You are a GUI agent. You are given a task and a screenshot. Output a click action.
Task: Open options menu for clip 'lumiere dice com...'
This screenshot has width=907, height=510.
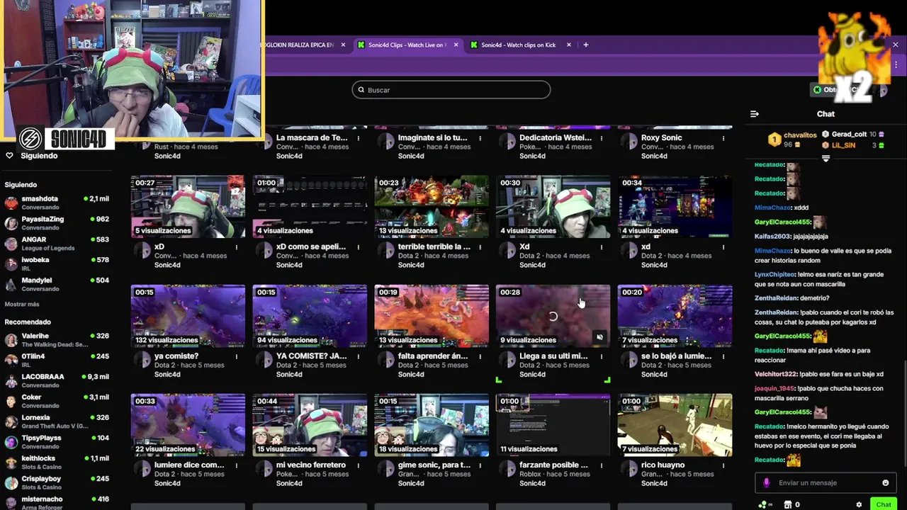(x=237, y=465)
